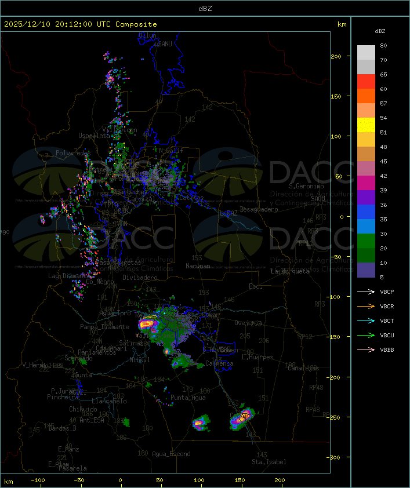This screenshot has width=410, height=488.
Task: Click the VBCR legend label
Action: point(387,306)
